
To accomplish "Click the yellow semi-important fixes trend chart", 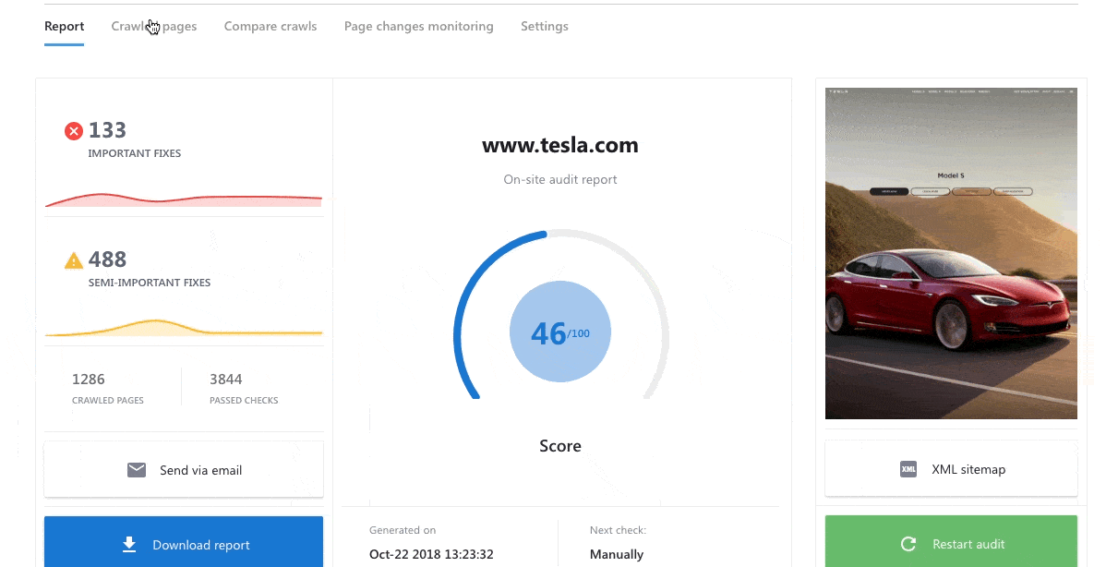I will click(x=184, y=328).
